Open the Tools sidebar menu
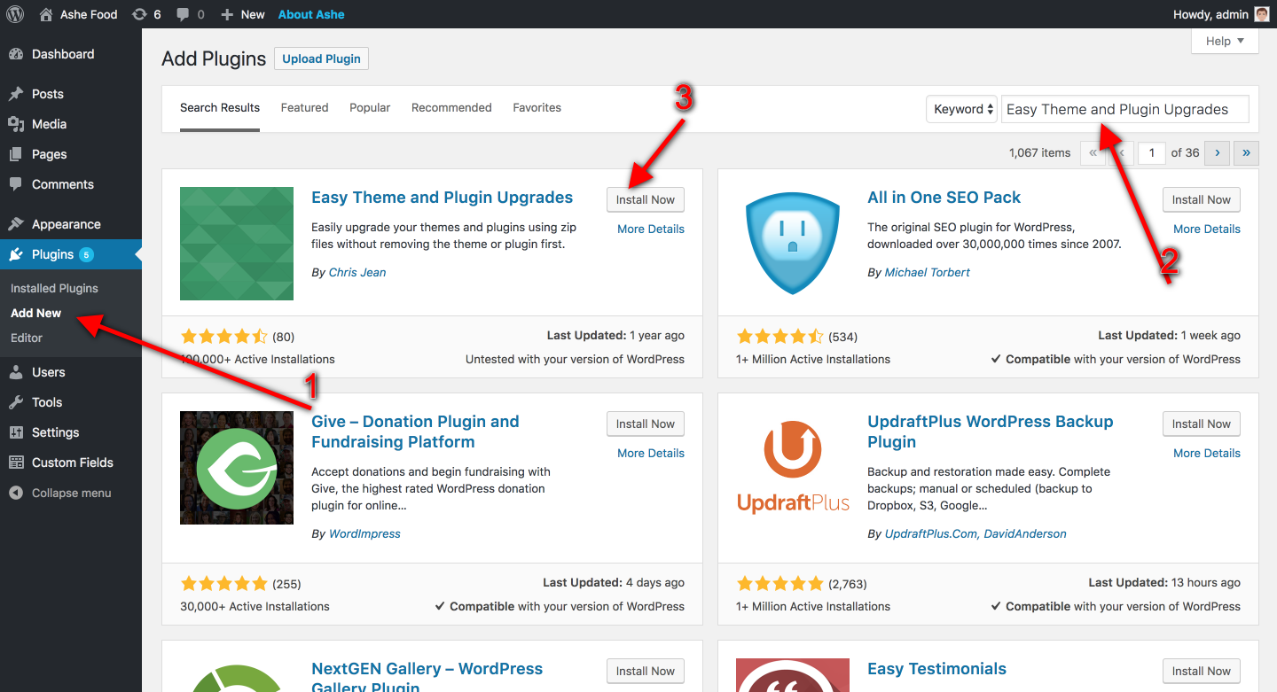Image resolution: width=1277 pixels, height=692 pixels. coord(47,402)
